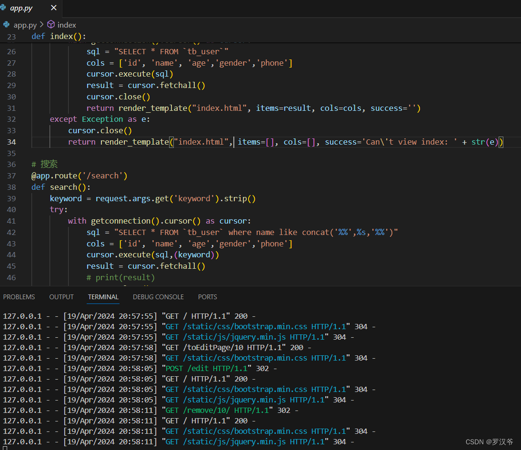521x450 pixels.
Task: Click terminal log 'POST /edit HTTP/1.1' 302
Action: (x=140, y=368)
